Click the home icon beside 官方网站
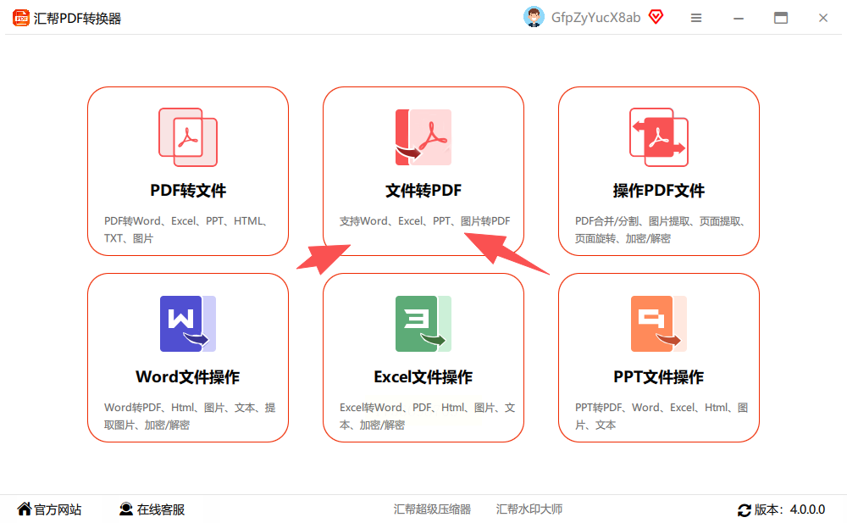Viewport: 847px width, 523px height. (x=25, y=509)
